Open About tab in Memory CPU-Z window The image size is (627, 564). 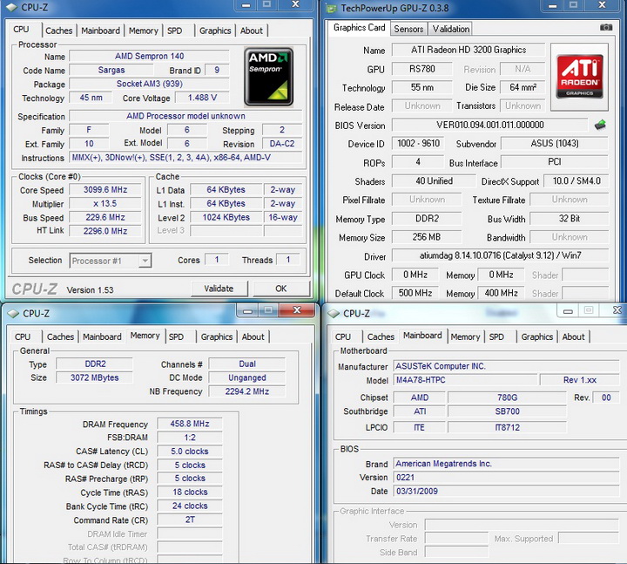(253, 337)
